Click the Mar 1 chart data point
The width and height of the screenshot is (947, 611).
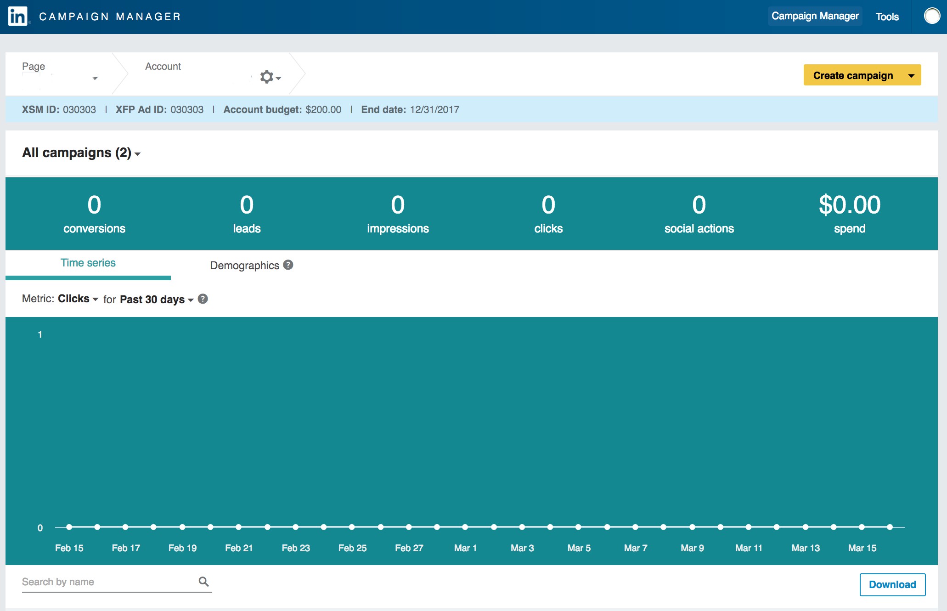click(465, 527)
